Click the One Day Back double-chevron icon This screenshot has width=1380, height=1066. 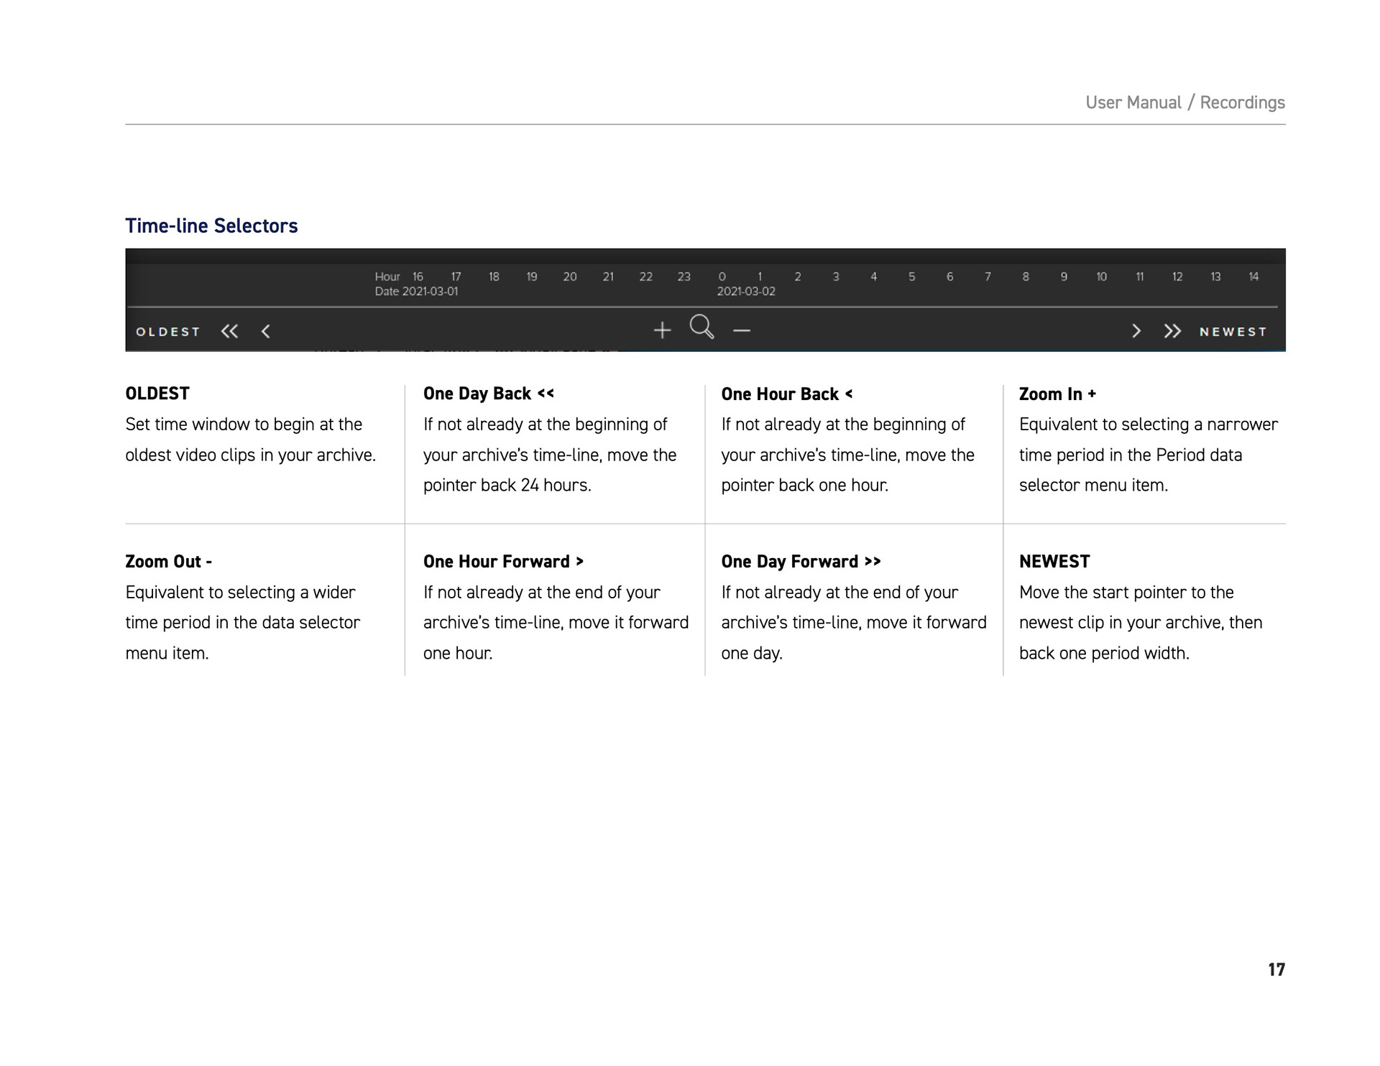(229, 331)
